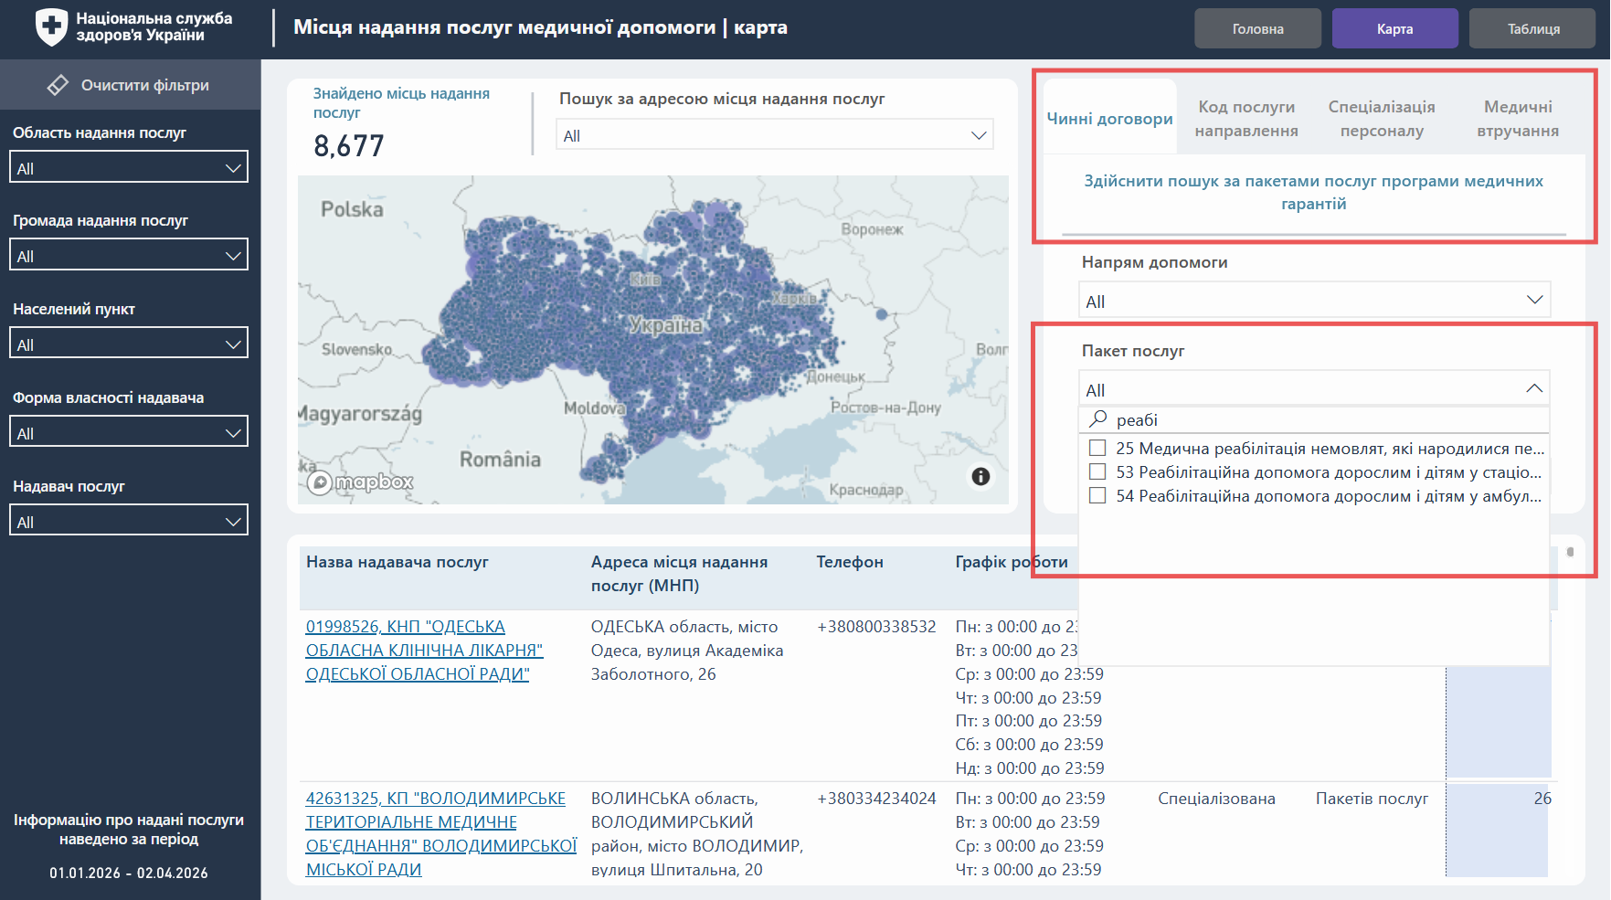1611x900 pixels.
Task: Select the Карта view button
Action: click(x=1394, y=28)
